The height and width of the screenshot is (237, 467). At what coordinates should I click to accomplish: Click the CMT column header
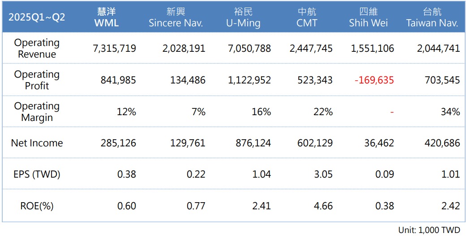307,17
